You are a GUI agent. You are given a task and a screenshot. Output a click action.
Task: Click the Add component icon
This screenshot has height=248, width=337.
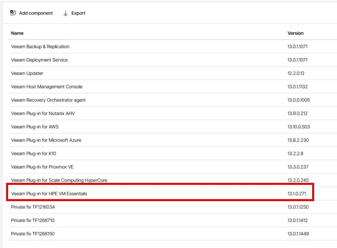[13, 13]
